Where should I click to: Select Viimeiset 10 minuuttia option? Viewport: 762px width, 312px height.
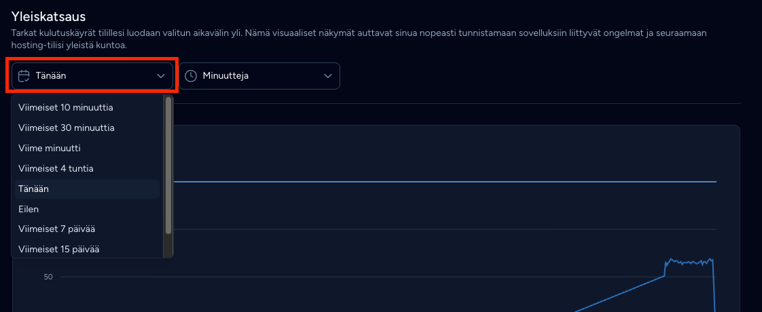pos(87,107)
